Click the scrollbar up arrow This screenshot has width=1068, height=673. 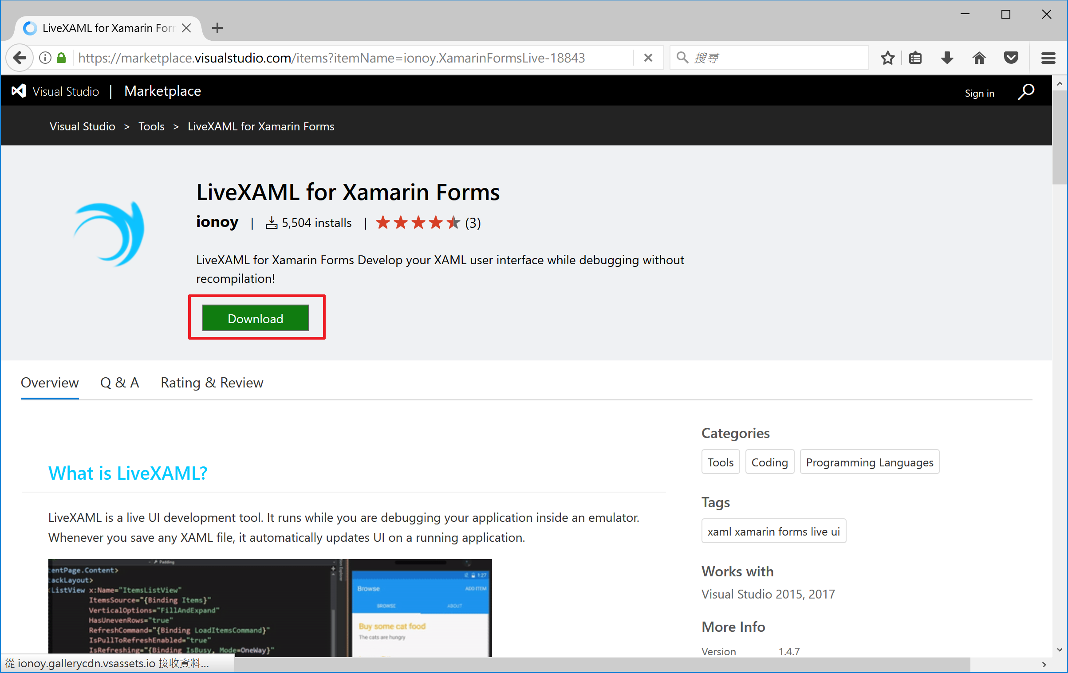click(x=1060, y=83)
